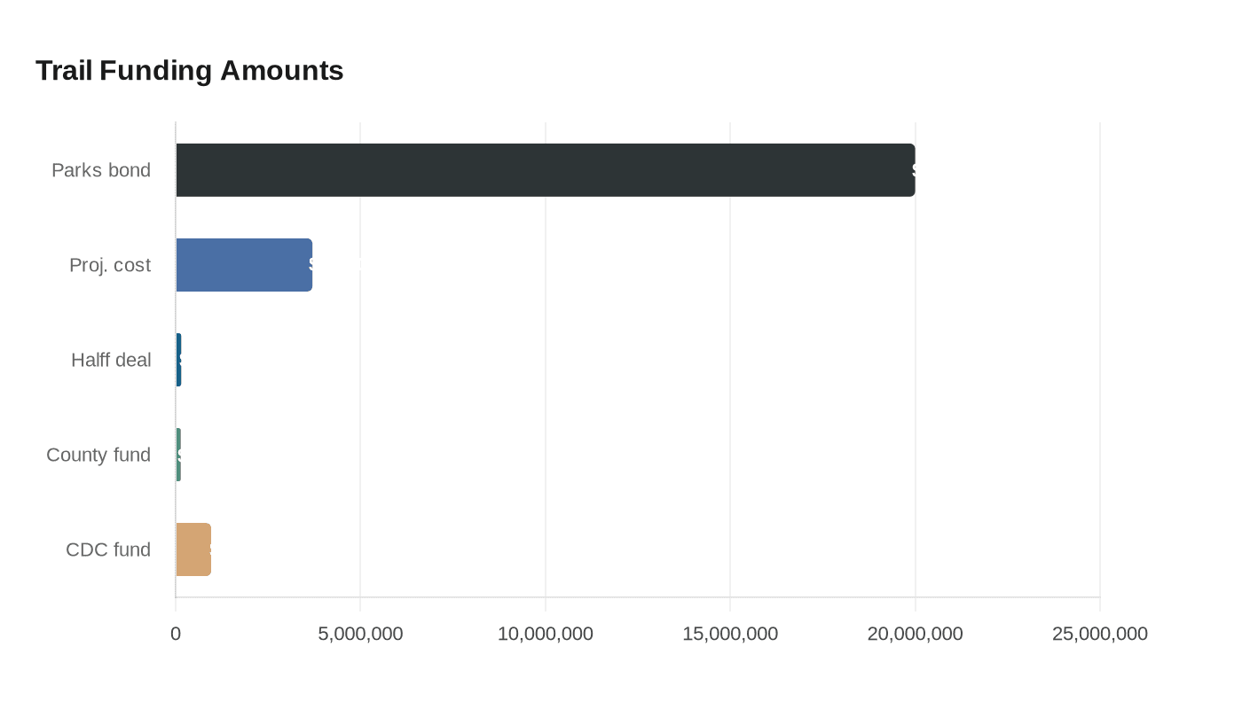Select the green County fund bar
The height and width of the screenshot is (709, 1242).
point(178,455)
